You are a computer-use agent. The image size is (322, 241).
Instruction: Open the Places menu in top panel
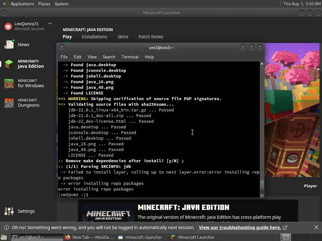point(44,4)
